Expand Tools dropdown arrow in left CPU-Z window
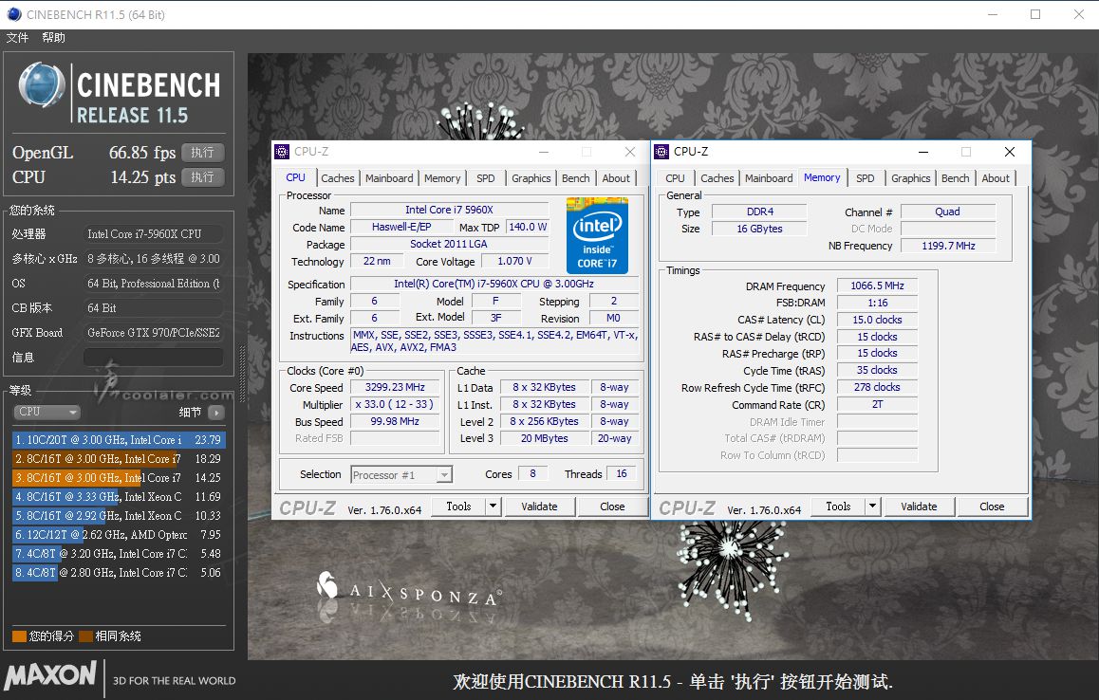 [x=494, y=507]
